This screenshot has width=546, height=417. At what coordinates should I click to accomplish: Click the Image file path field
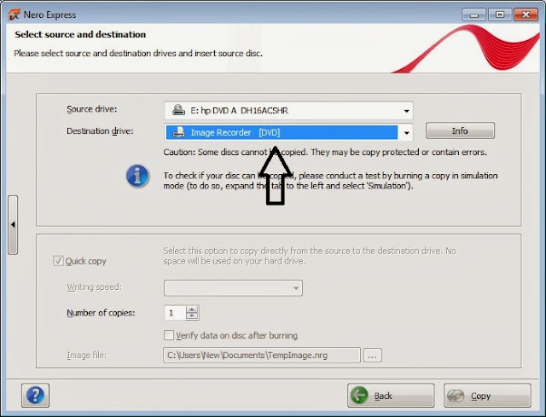click(262, 355)
